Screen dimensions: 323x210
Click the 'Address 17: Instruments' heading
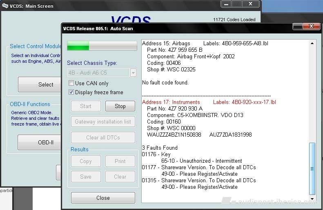click(x=171, y=102)
